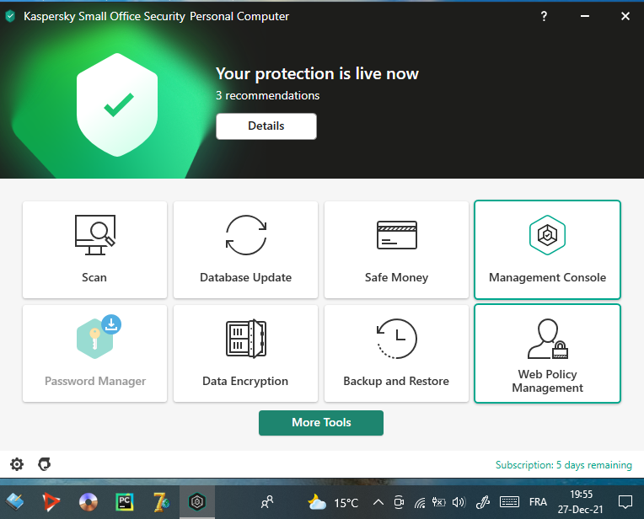Screen dimensions: 644x519
Task: Open Web Policy Management user-lock icon
Action: (548, 340)
